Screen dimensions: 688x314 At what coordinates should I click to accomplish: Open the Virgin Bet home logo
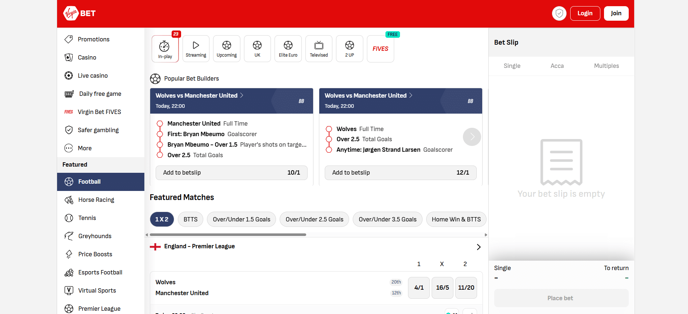(79, 13)
